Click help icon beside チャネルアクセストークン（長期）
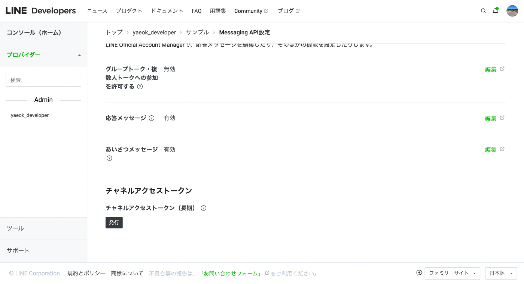Image resolution: width=524 pixels, height=284 pixels. [204, 208]
